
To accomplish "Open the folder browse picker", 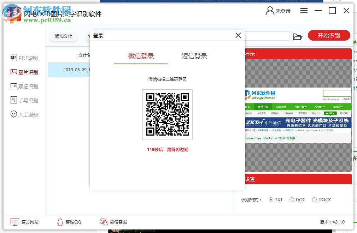I will pos(298,36).
